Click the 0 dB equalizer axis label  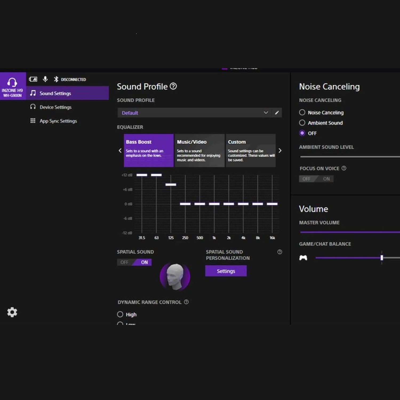point(128,204)
